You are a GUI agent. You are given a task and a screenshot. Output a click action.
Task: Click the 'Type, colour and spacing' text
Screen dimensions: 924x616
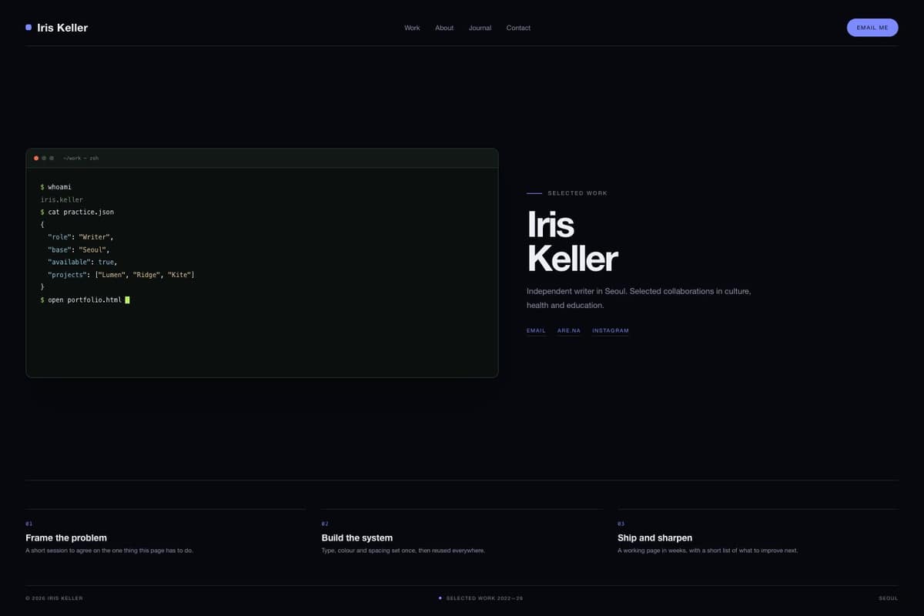(403, 551)
